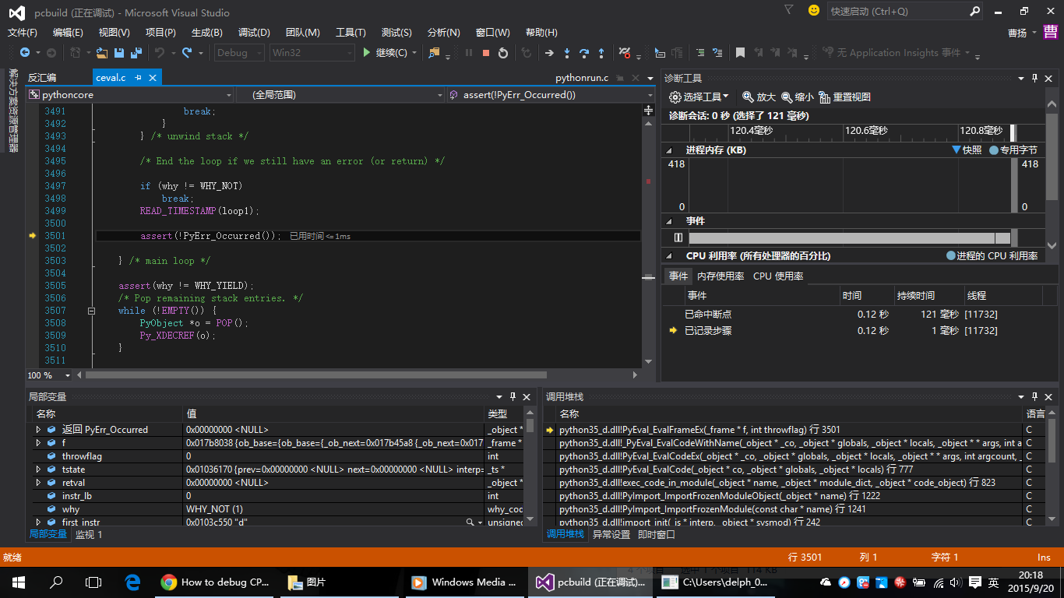Image resolution: width=1064 pixels, height=598 pixels.
Task: Click the Restart debugging icon
Action: pyautogui.click(x=503, y=53)
